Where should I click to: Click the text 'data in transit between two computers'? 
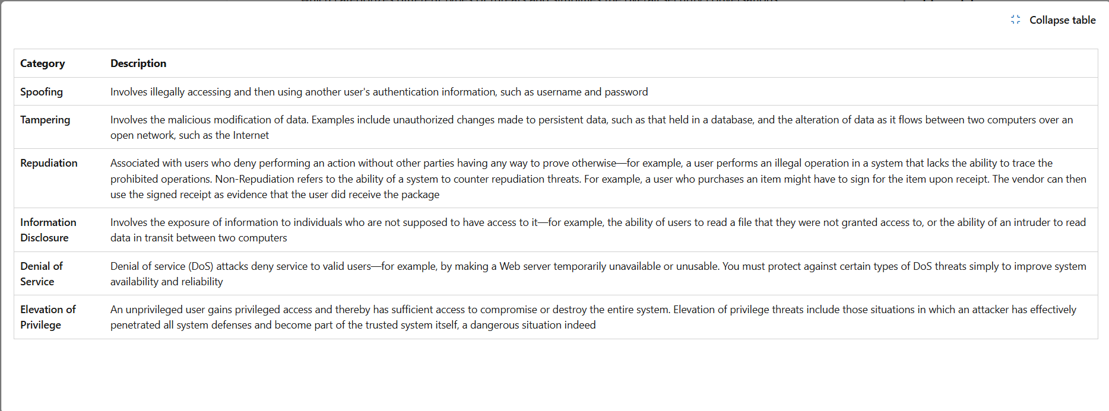[198, 237]
